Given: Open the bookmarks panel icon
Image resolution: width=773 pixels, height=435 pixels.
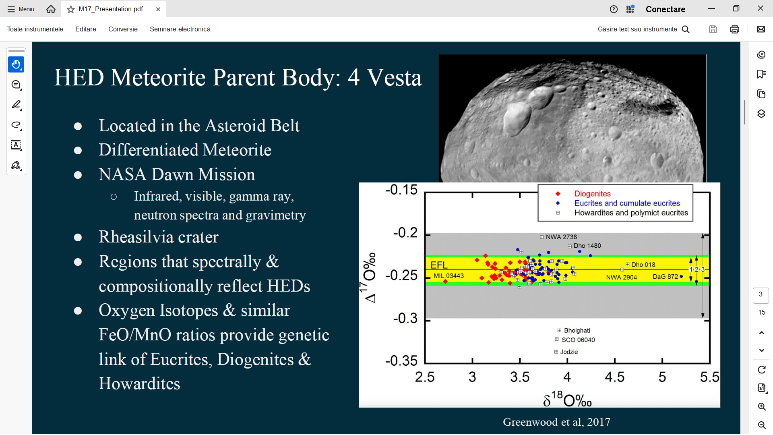Looking at the screenshot, I should coord(761,74).
